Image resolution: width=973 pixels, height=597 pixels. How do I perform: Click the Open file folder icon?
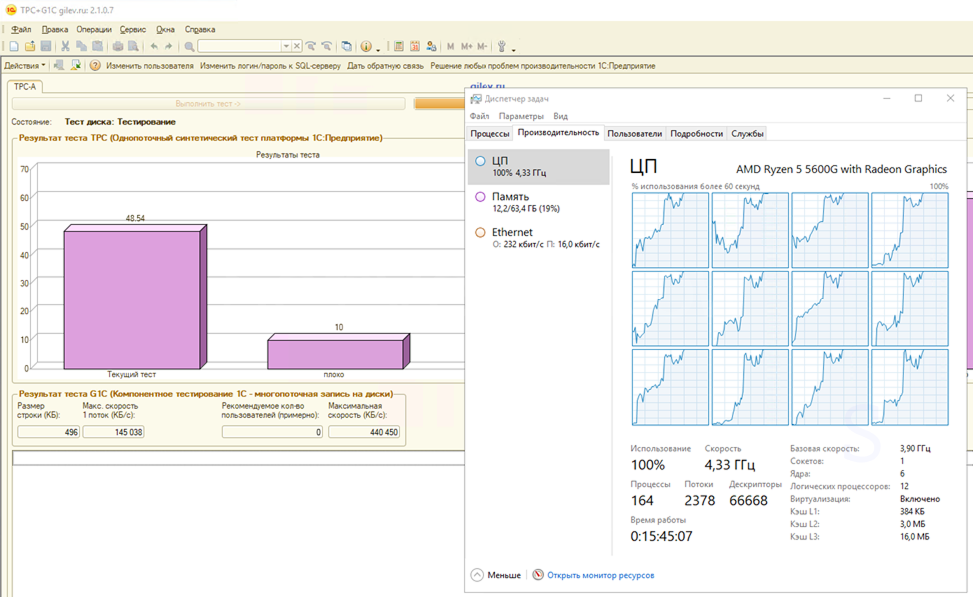pos(30,47)
